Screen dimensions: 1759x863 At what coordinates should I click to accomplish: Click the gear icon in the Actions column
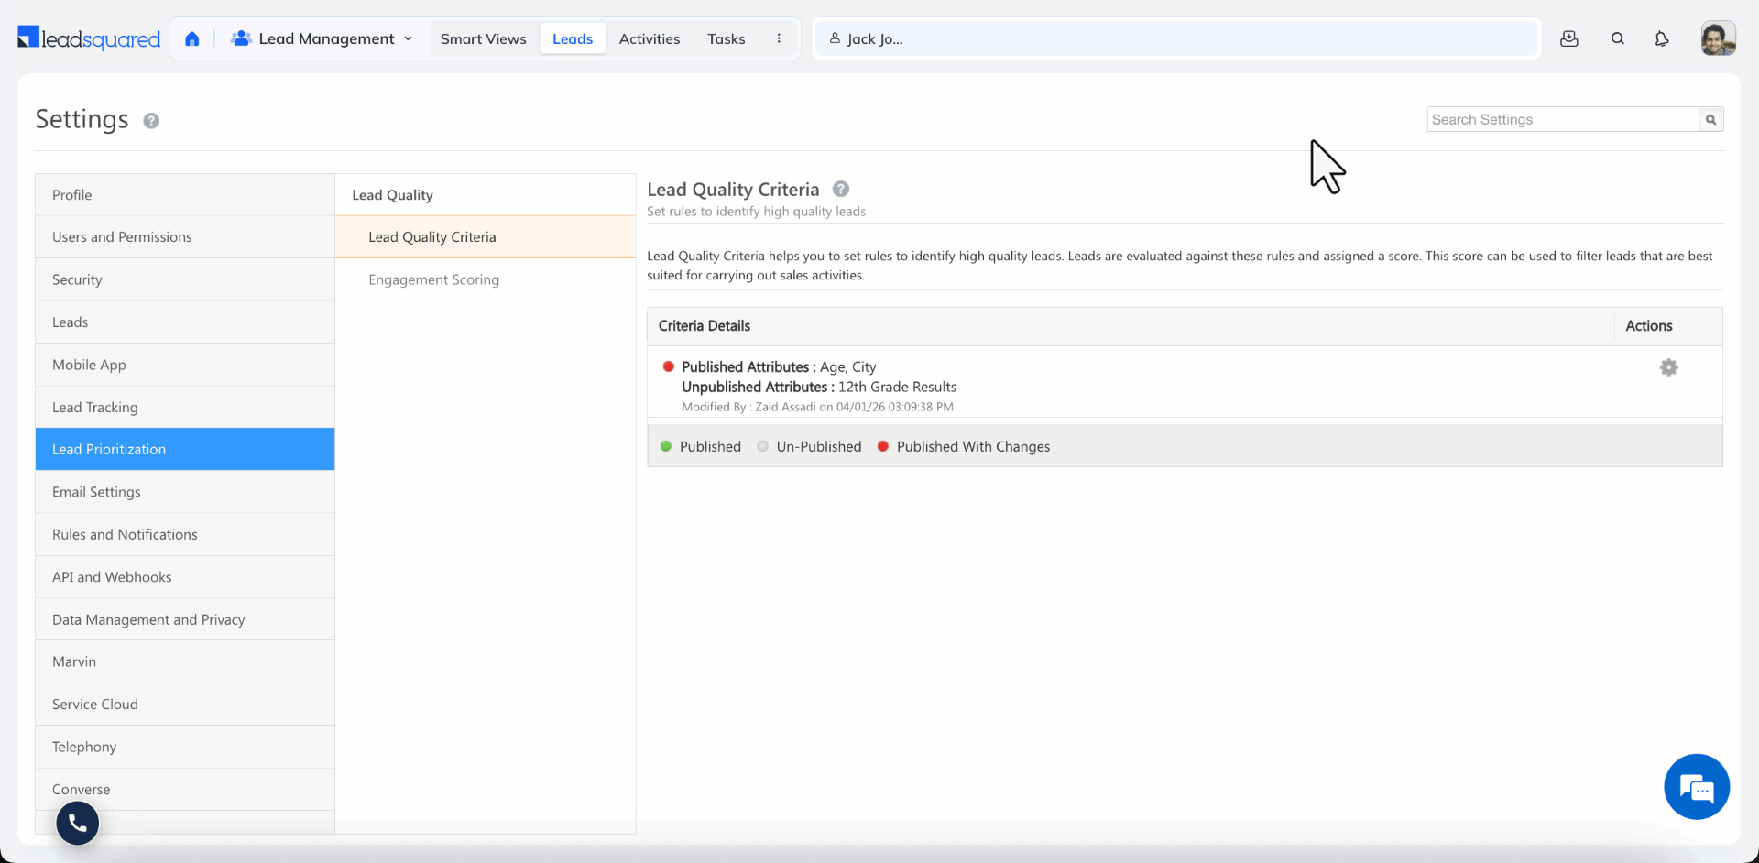coord(1668,367)
